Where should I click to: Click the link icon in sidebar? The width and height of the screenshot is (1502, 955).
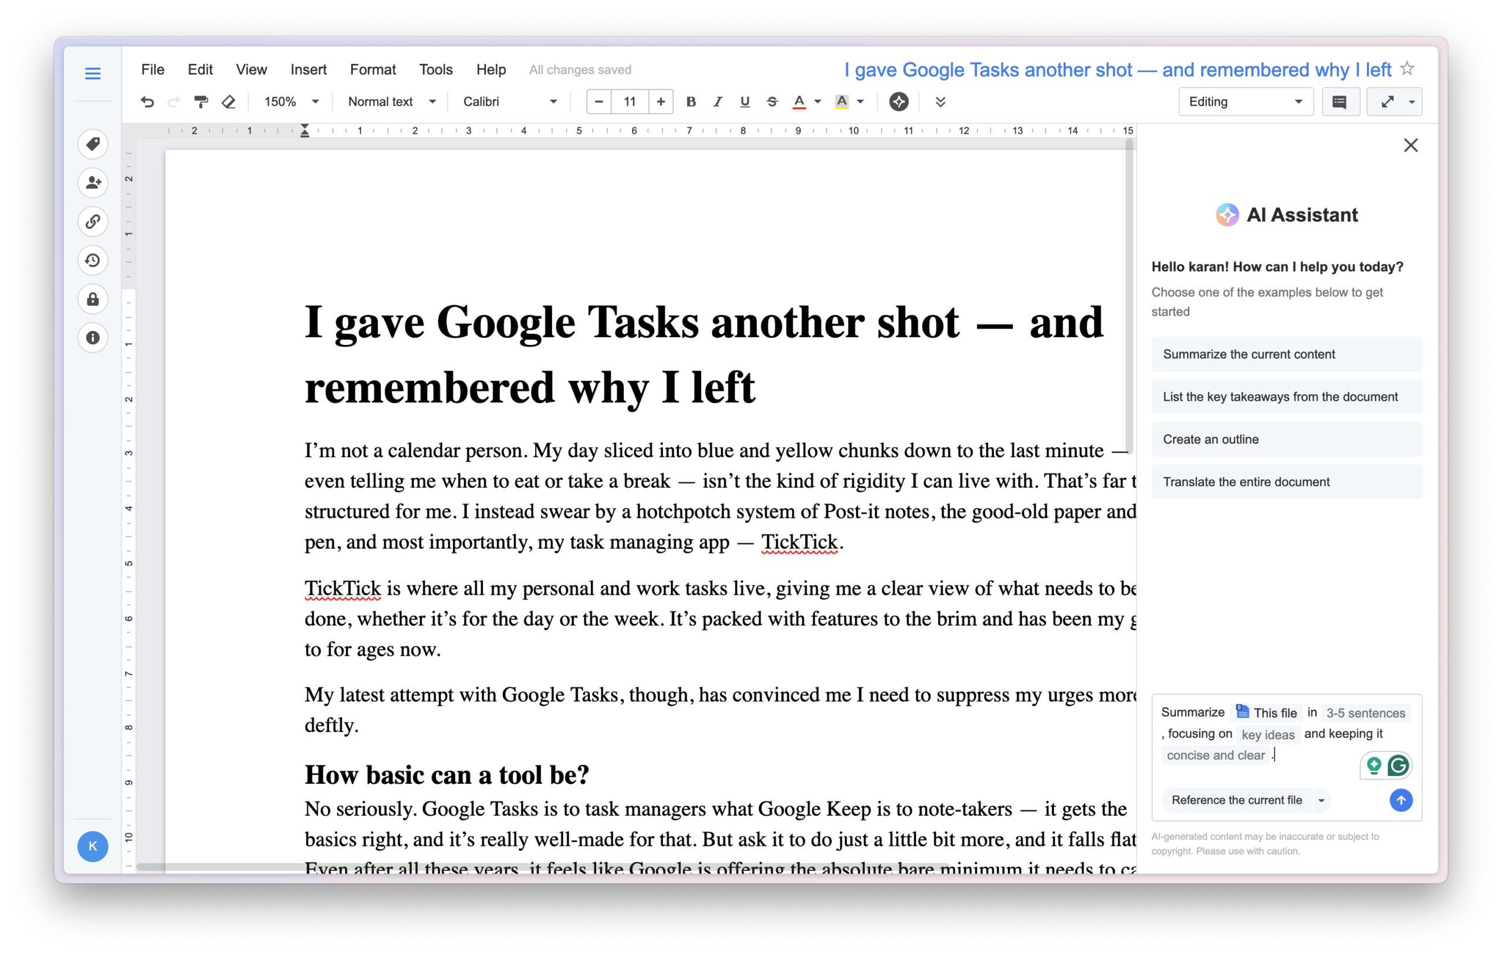[93, 221]
